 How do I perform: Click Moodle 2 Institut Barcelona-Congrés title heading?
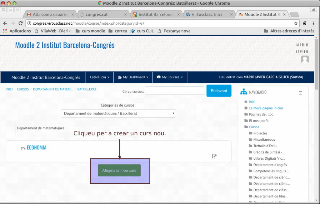65,45
